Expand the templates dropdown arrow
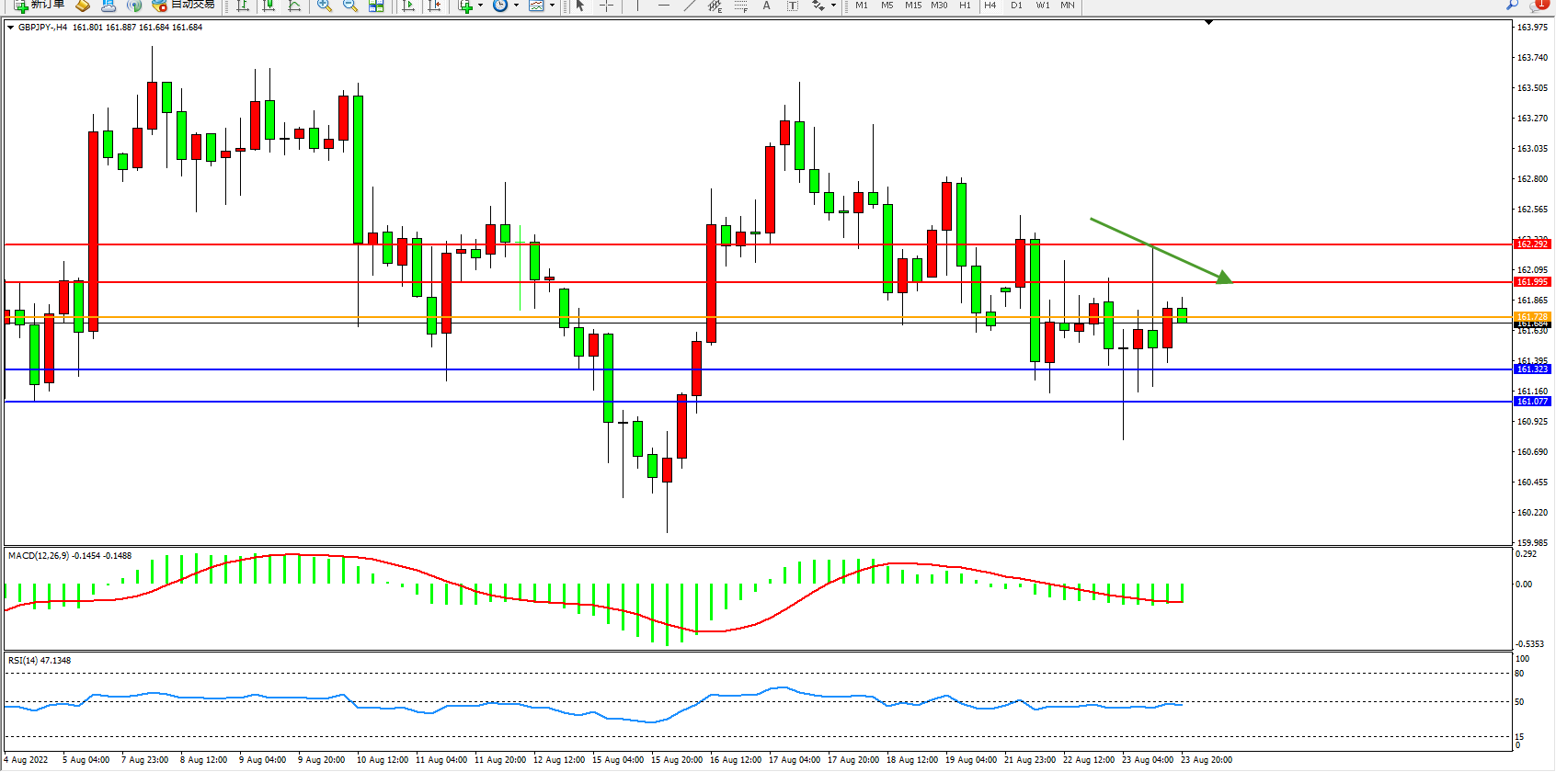The height and width of the screenshot is (772, 1556). (552, 6)
